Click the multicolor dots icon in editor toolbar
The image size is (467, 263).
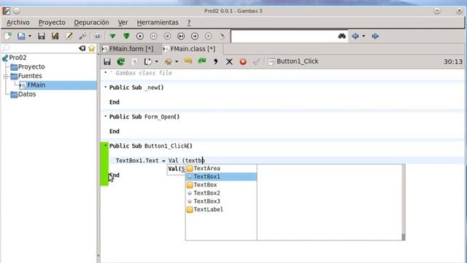[169, 61]
